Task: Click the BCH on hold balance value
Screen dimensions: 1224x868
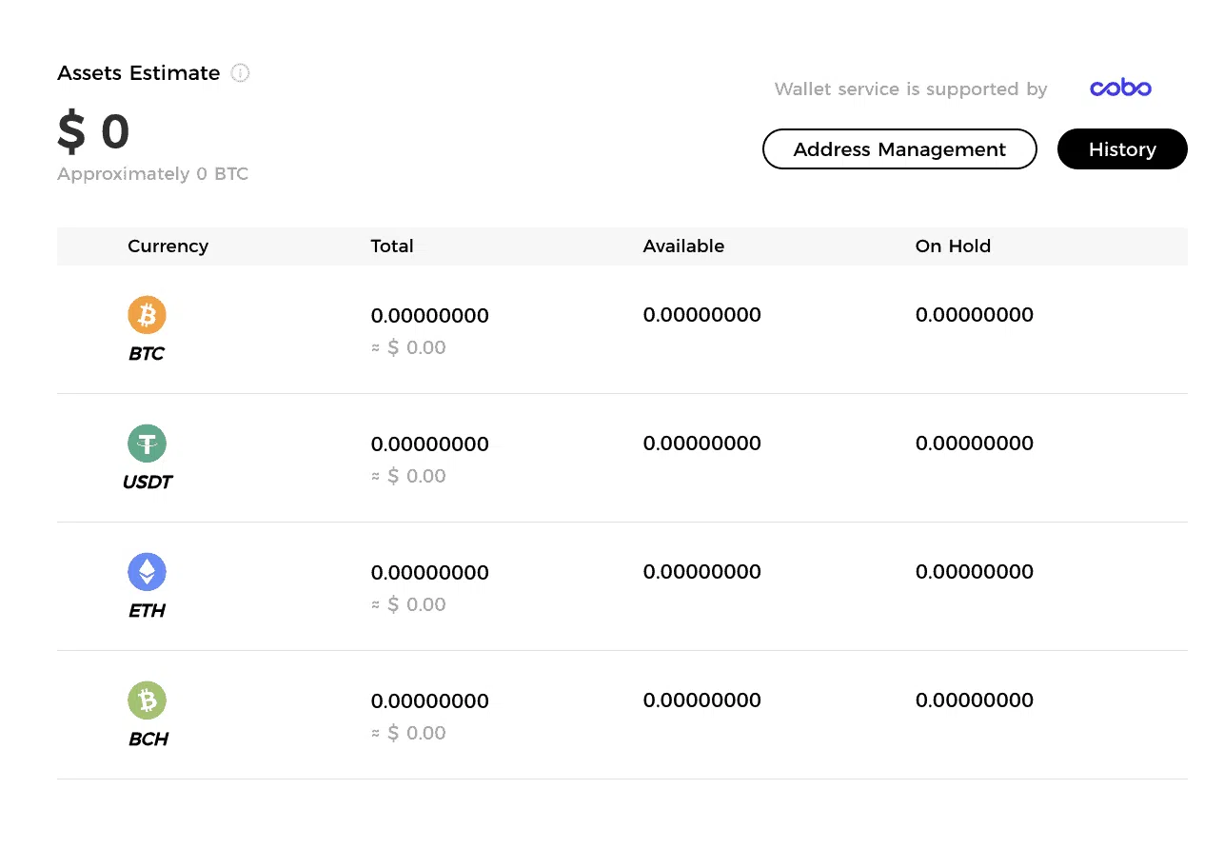Action: 974,700
